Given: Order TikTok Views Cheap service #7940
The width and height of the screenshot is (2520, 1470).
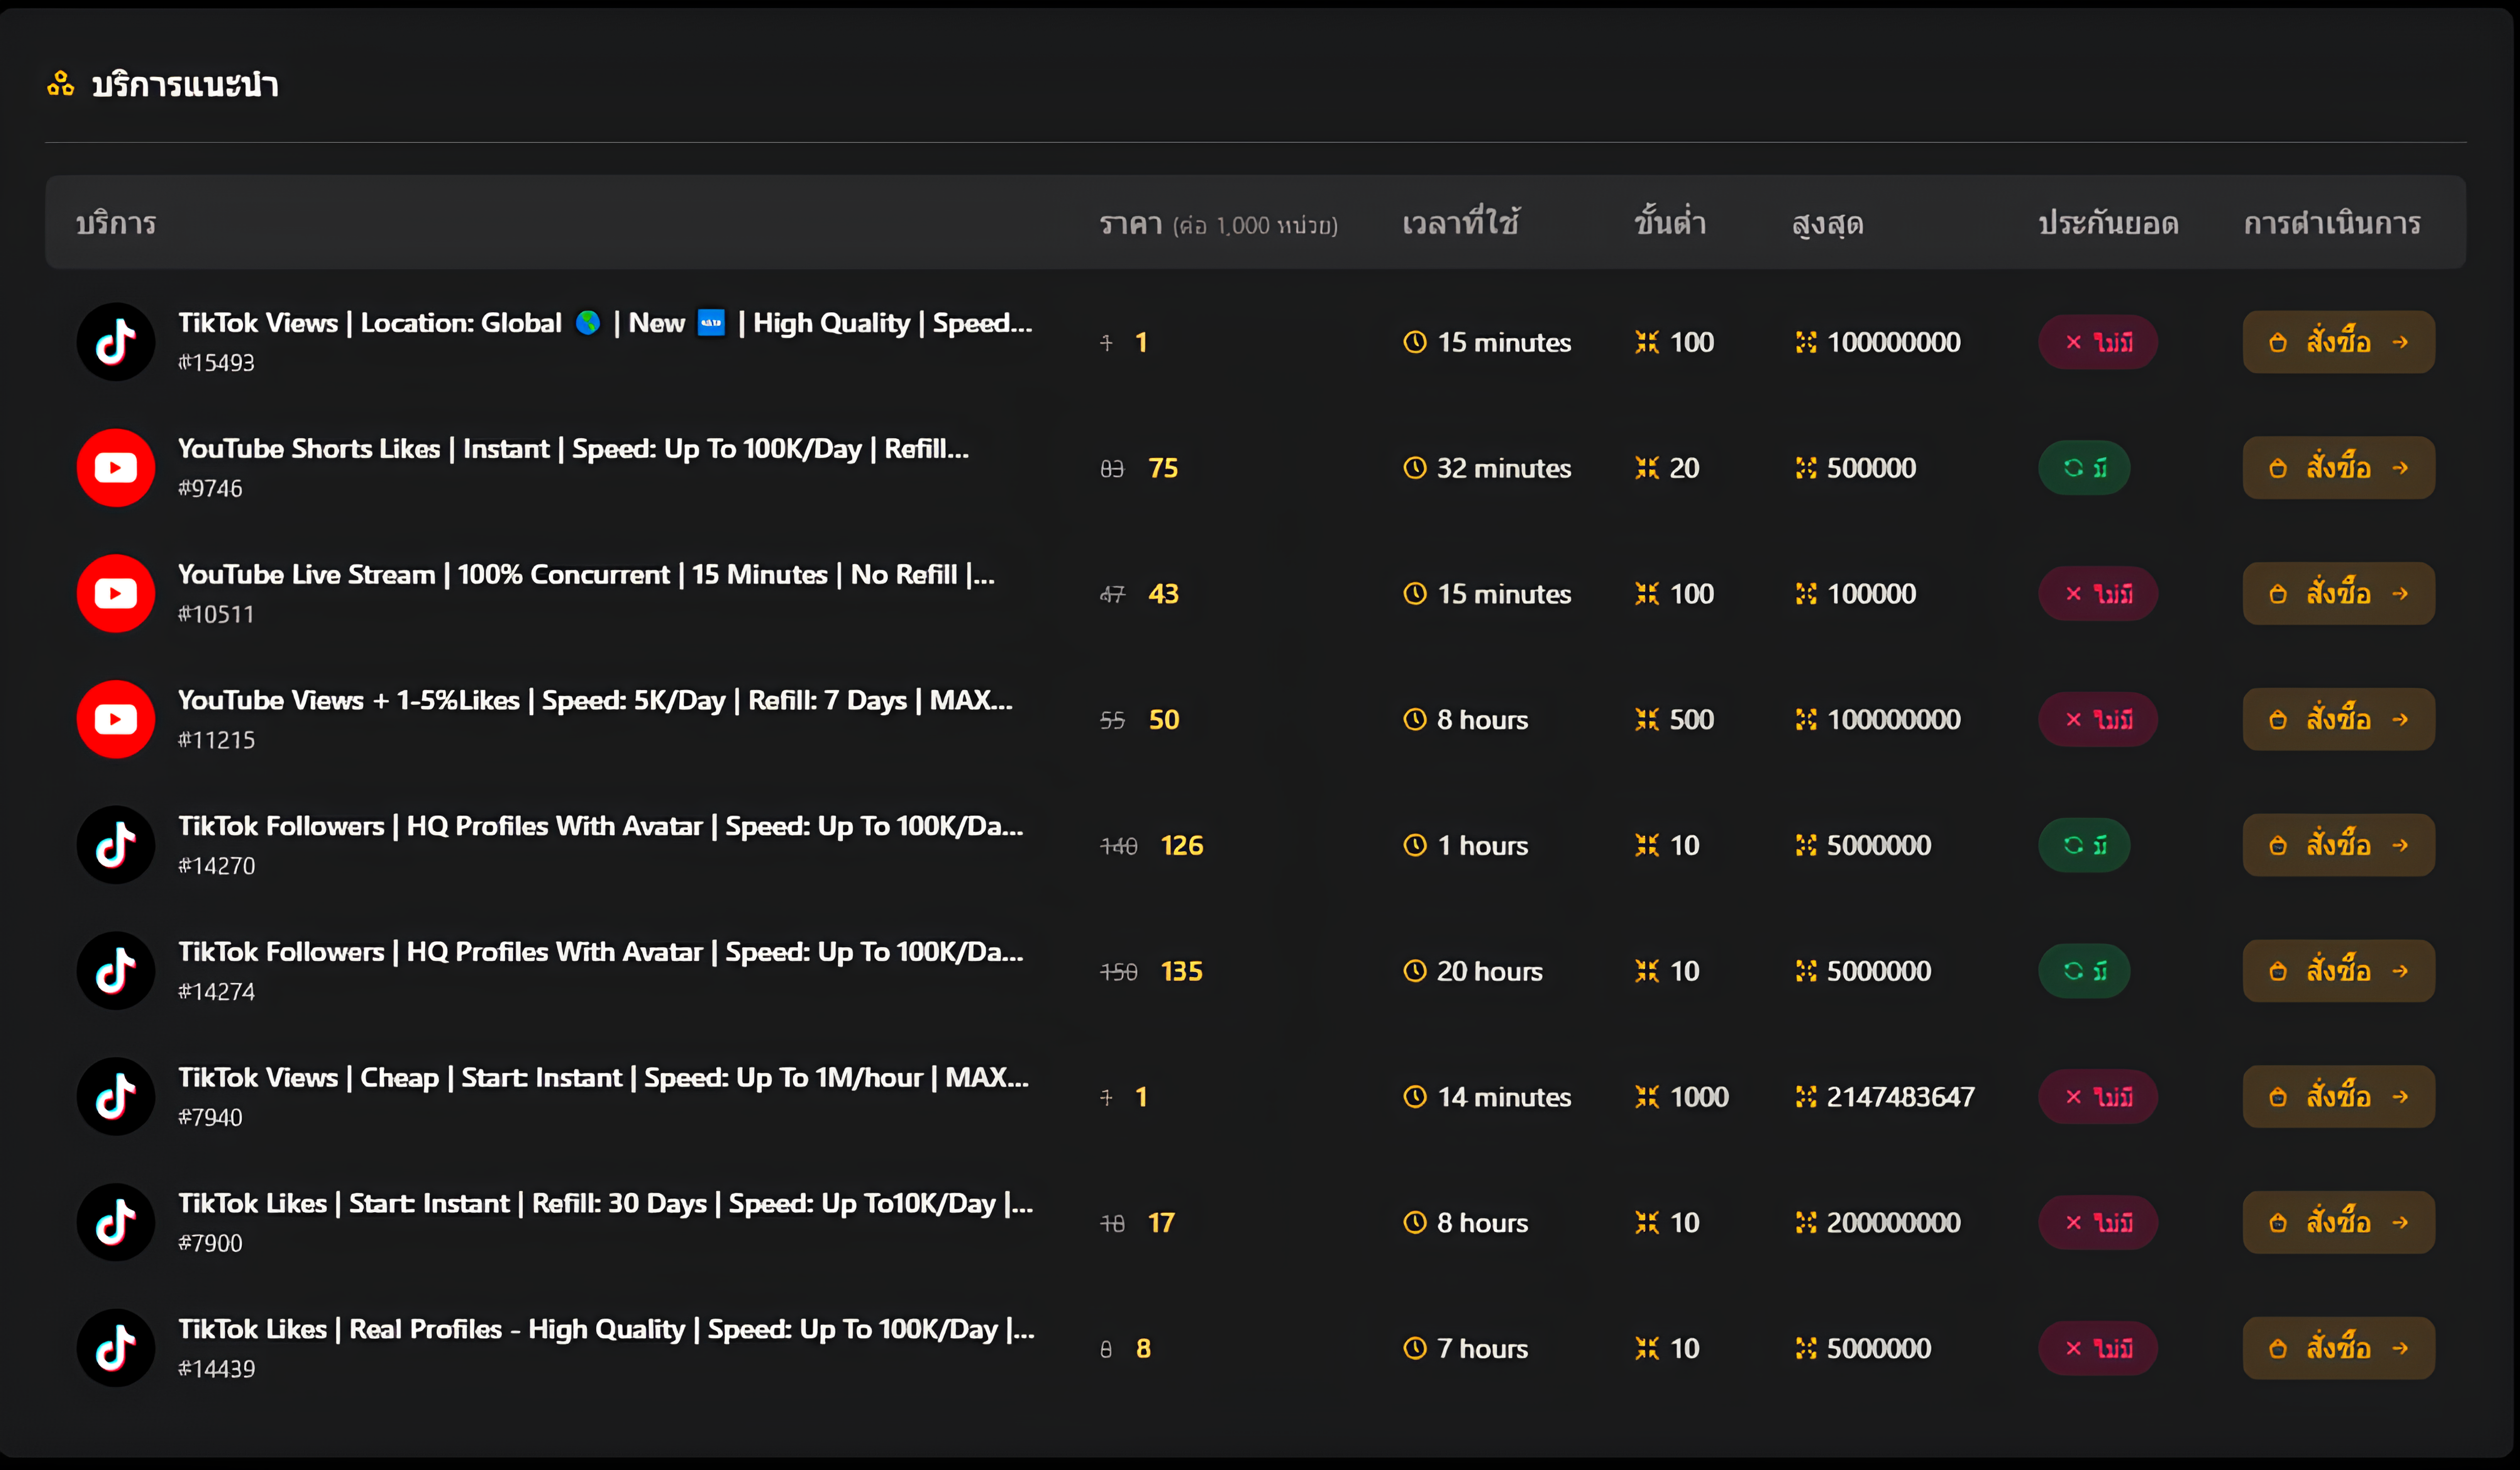Looking at the screenshot, I should (x=2338, y=1097).
